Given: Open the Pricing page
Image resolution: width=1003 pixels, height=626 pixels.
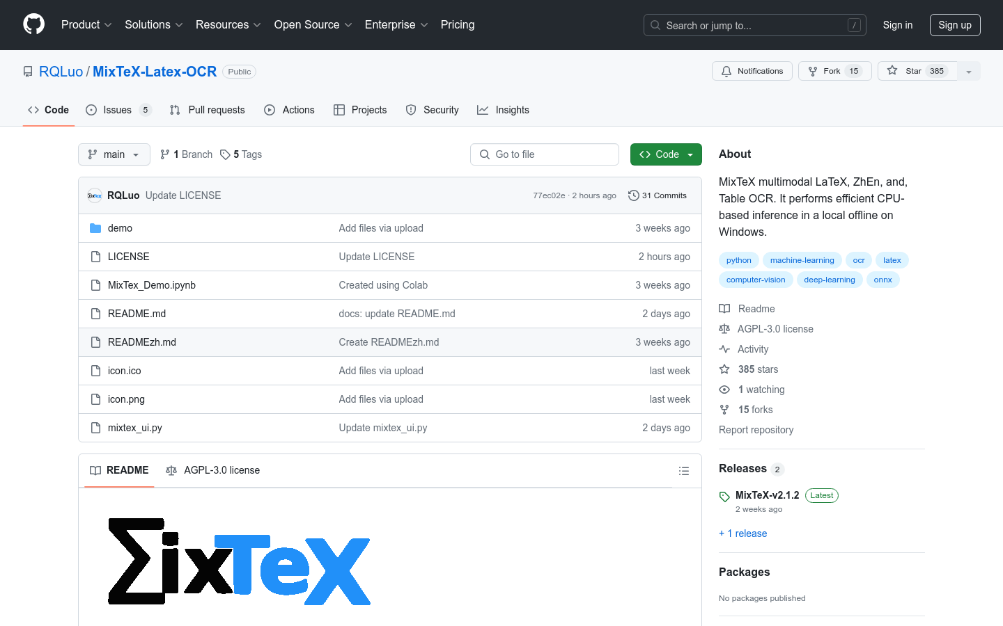Looking at the screenshot, I should click(458, 24).
